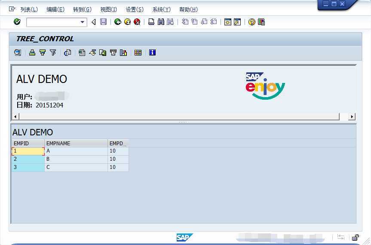Open the 编辑(E) menu
Viewport: 371px width, 245px height.
click(x=55, y=9)
